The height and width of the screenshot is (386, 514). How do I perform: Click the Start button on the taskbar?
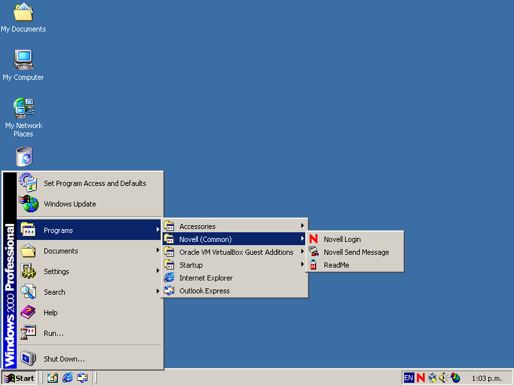[19, 378]
